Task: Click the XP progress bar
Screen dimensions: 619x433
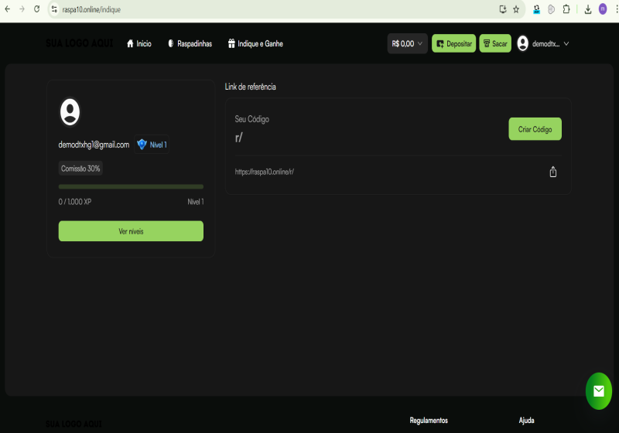Action: click(x=131, y=186)
